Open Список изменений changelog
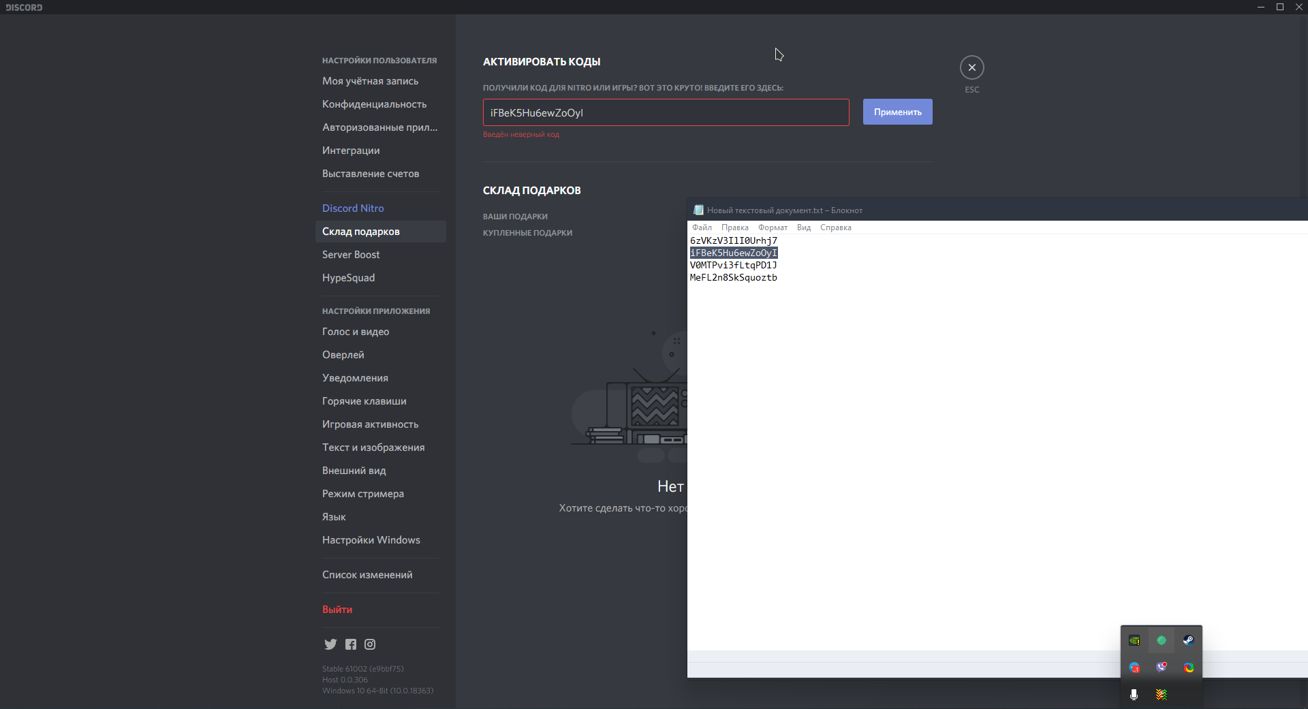 pos(380,575)
